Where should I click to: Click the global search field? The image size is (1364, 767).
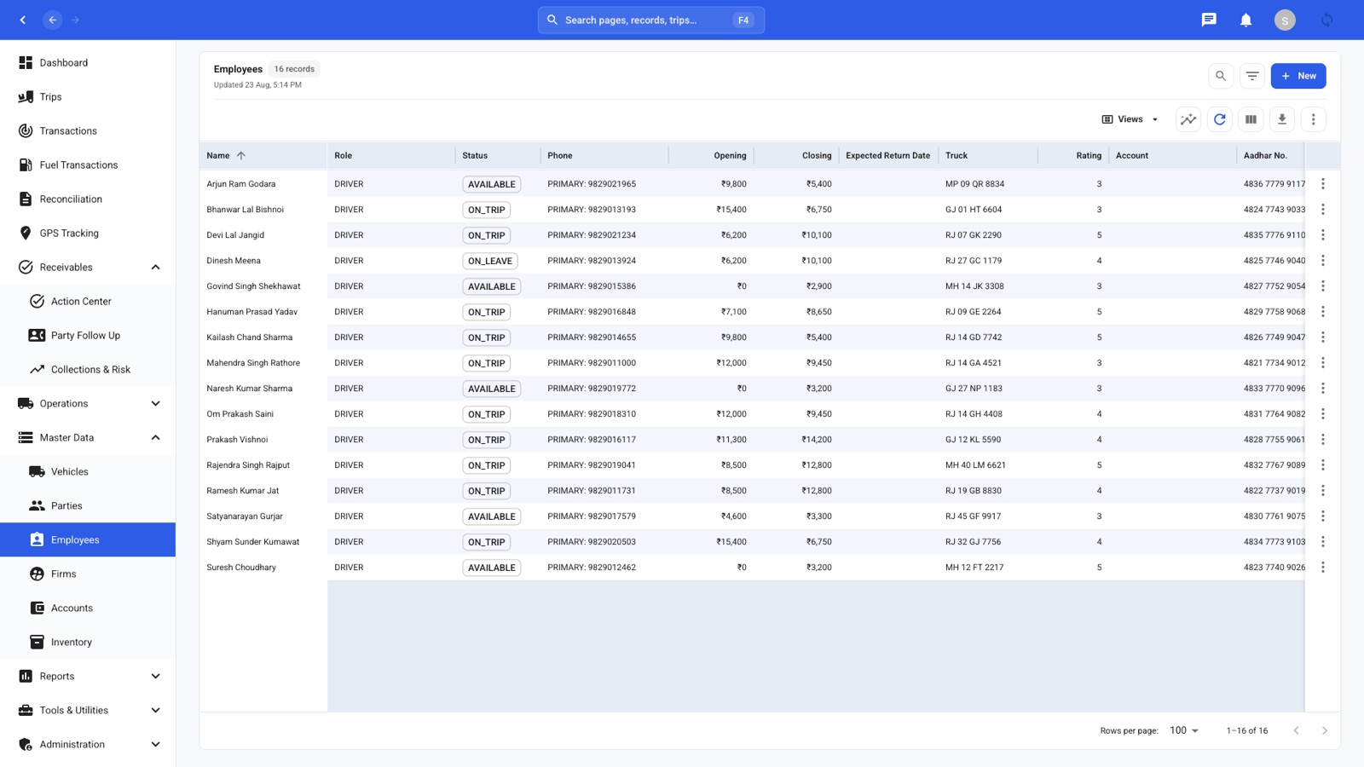[x=651, y=20]
